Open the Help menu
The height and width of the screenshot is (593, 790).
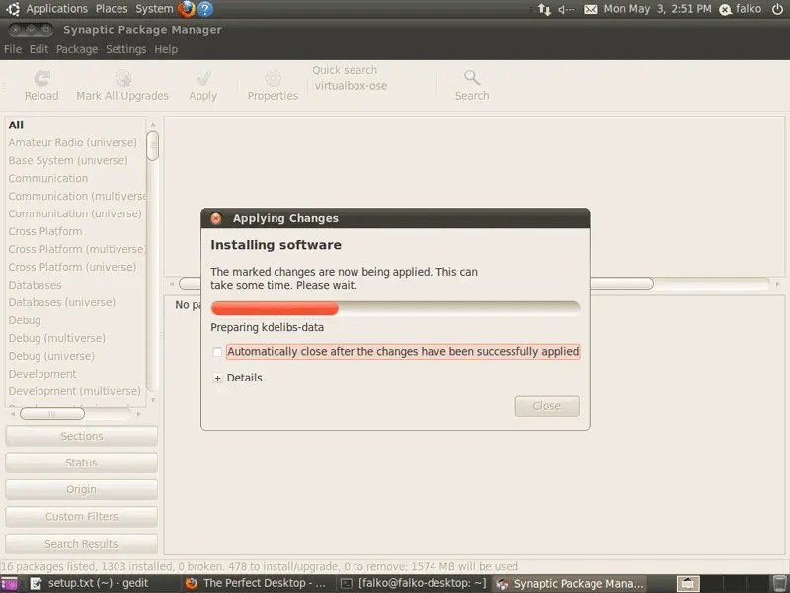point(166,49)
